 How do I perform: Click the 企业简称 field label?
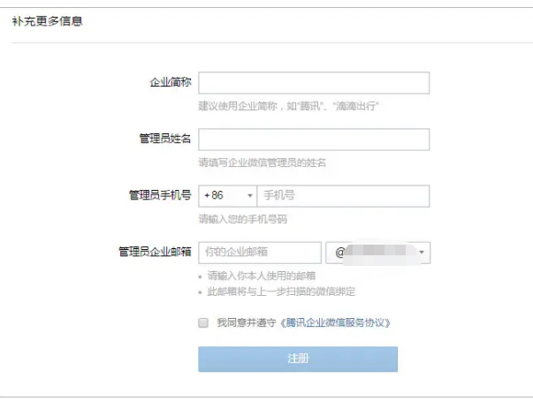point(170,83)
